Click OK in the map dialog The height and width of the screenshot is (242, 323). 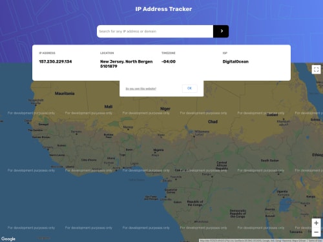189,88
